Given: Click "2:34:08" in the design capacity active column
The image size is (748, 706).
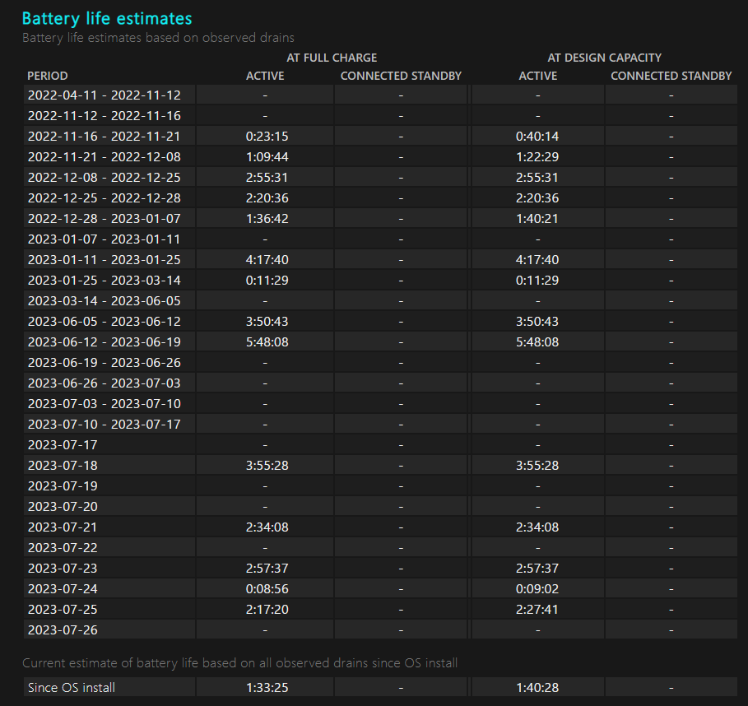Looking at the screenshot, I should pos(537,527).
